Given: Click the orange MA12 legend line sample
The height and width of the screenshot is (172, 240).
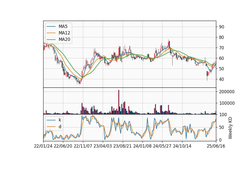Looking at the screenshot, I should point(51,33).
